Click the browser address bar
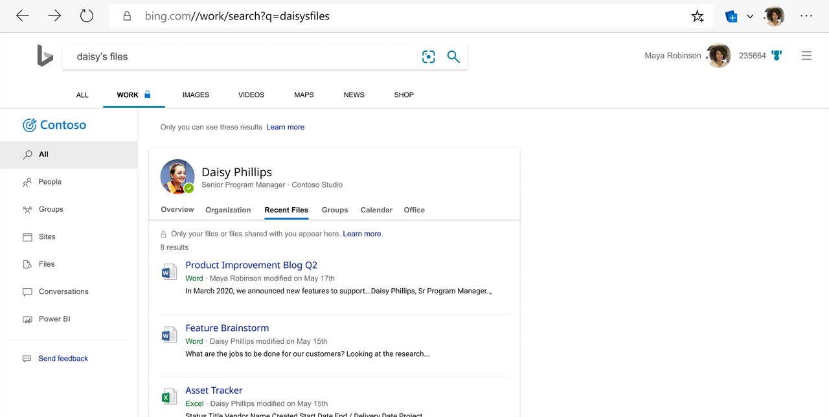This screenshot has width=829, height=417. pos(259,16)
